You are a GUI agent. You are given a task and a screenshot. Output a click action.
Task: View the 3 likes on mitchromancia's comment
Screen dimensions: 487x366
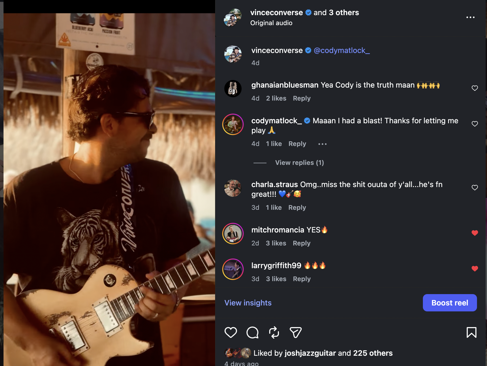tap(276, 243)
